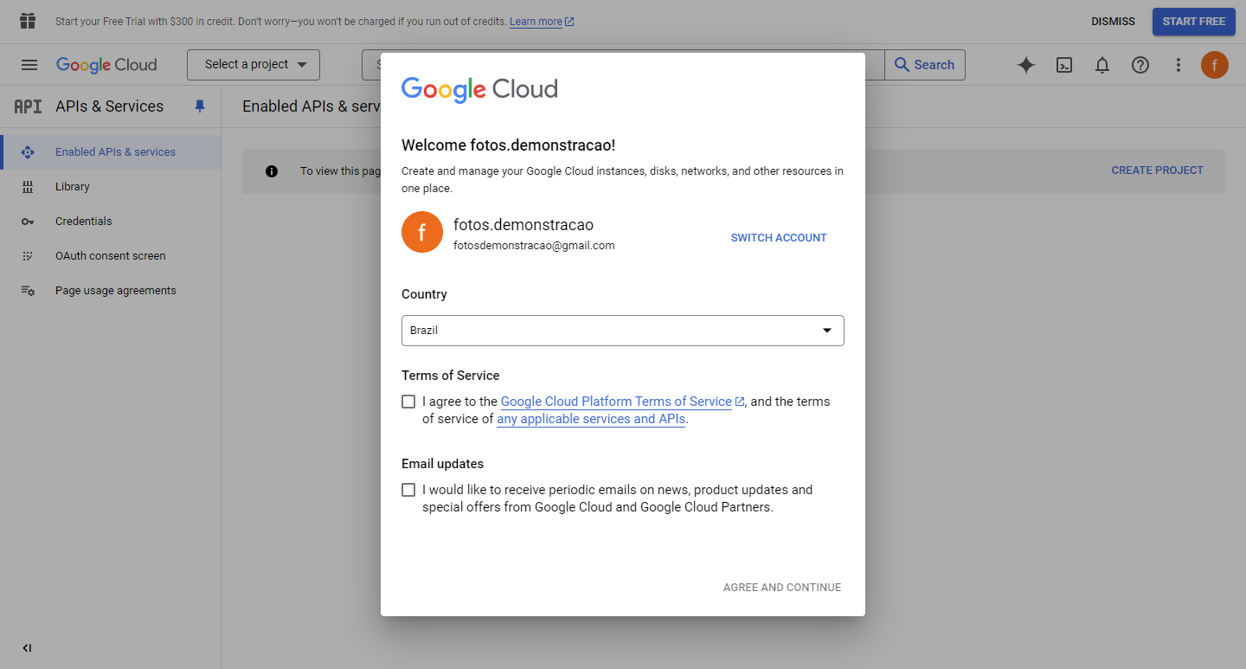The height and width of the screenshot is (669, 1246).
Task: Click the pin icon next to APIs & Services
Action: (x=200, y=106)
